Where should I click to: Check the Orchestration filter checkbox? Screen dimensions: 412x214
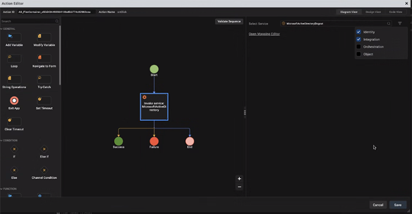point(359,46)
